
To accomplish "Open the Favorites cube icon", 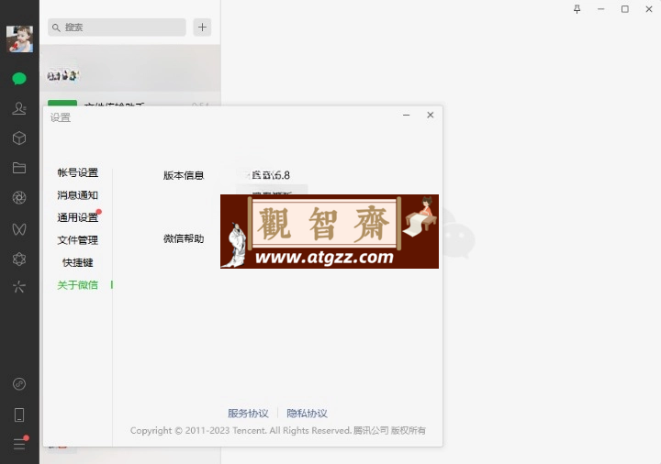I will coord(19,138).
